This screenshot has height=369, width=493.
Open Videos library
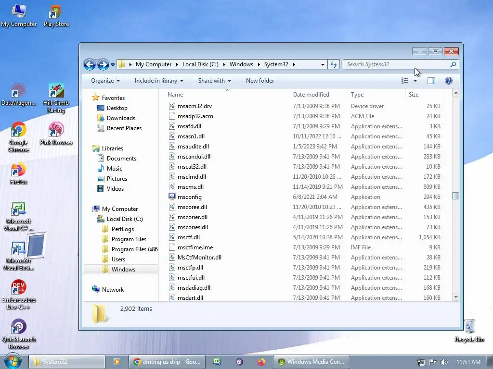(111, 188)
